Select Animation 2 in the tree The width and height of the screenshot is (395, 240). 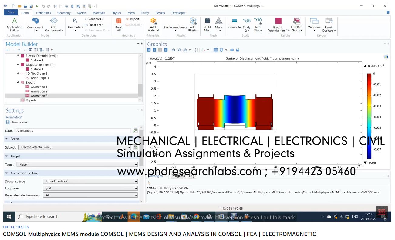(x=39, y=91)
